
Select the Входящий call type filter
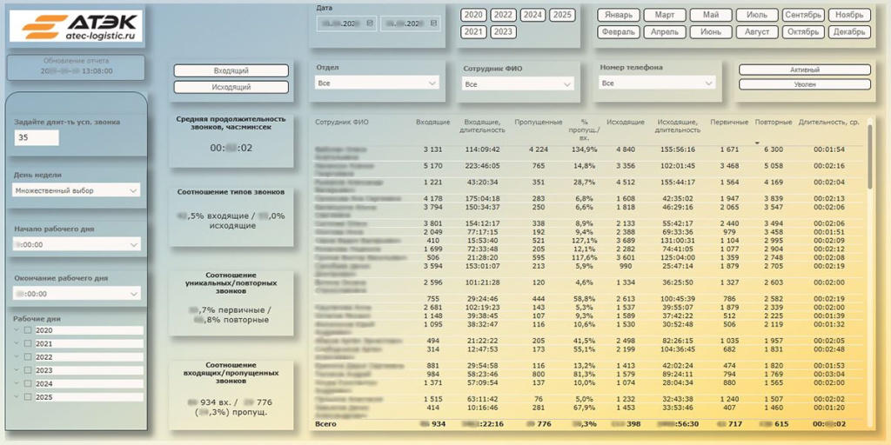click(231, 70)
